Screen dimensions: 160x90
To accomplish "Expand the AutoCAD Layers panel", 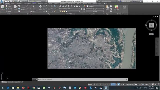I will click(x=71, y=14).
